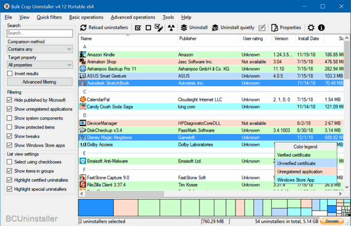Click the Advanced filtering button
This screenshot has height=226, width=351.
(40, 82)
